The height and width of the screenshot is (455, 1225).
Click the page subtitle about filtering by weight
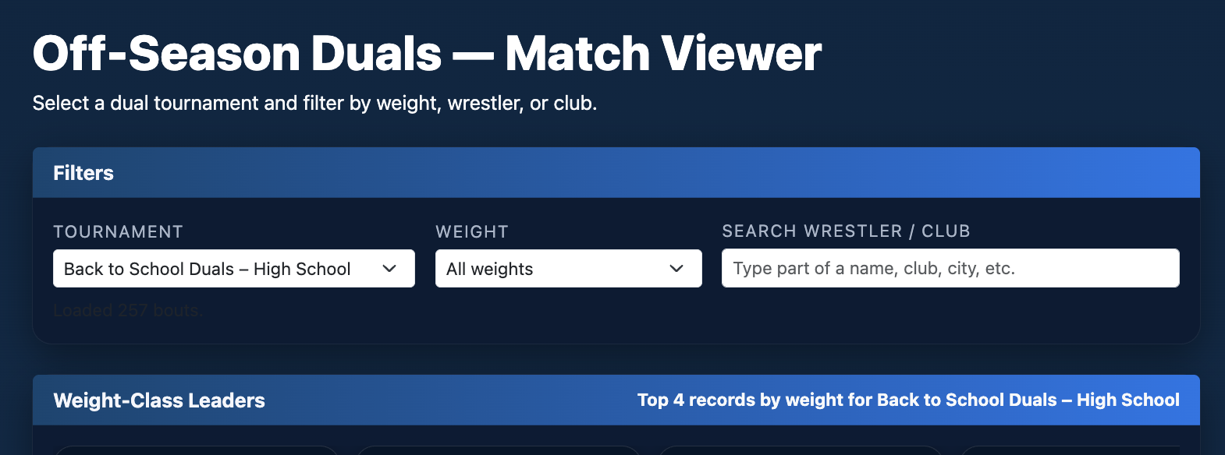[313, 102]
